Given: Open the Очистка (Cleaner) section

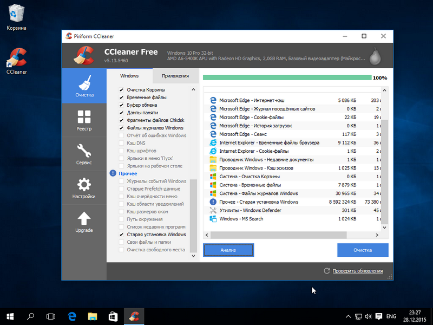Looking at the screenshot, I should click(x=84, y=87).
